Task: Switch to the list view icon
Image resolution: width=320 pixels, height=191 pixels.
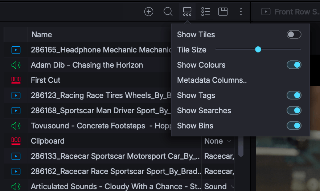Action: coord(205,12)
